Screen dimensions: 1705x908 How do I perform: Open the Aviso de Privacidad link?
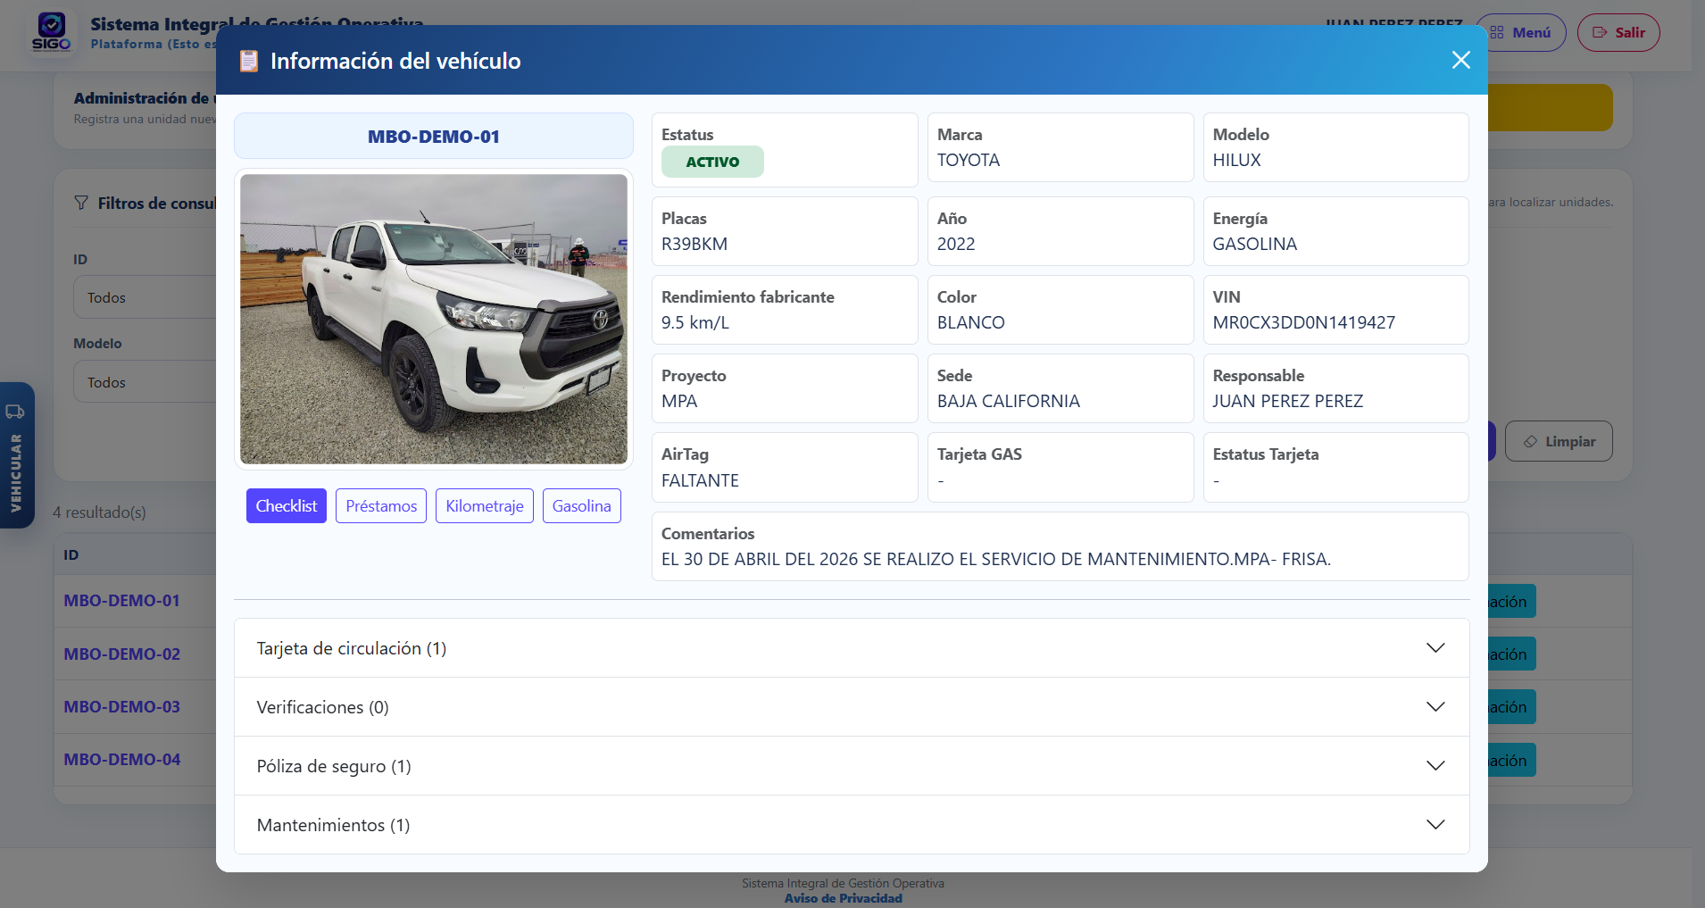(844, 898)
